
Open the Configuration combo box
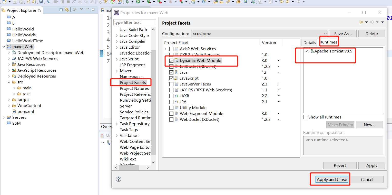coord(259,34)
